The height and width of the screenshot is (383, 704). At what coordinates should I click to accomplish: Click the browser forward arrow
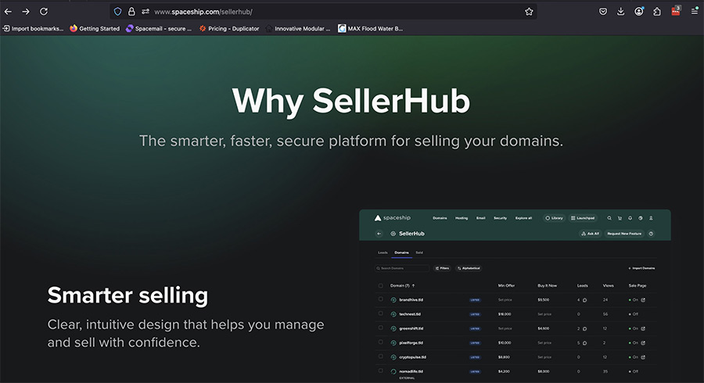26,12
